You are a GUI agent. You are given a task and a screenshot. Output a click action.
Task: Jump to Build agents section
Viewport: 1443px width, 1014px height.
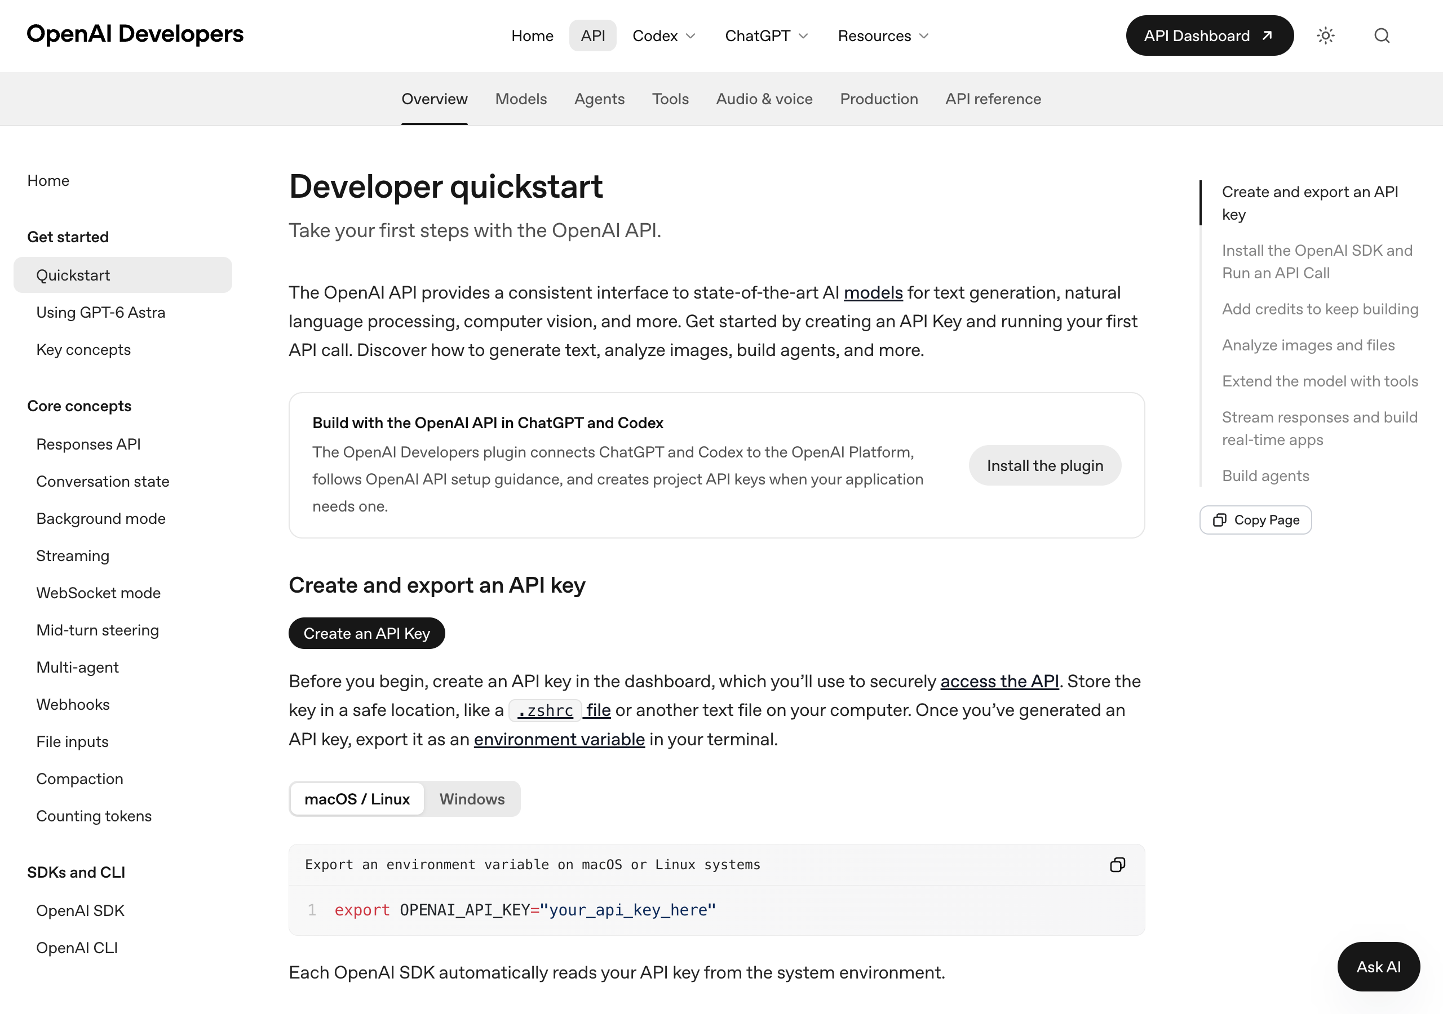(x=1265, y=475)
